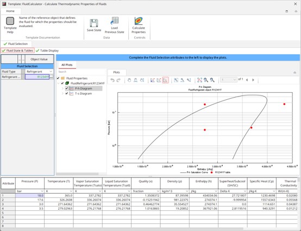Viewport: 301px width, 231px height.
Task: Click the Template Help icon
Action: [x=10, y=21]
